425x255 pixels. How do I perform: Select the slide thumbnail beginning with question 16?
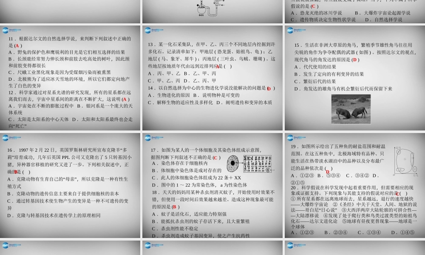coord(70,185)
